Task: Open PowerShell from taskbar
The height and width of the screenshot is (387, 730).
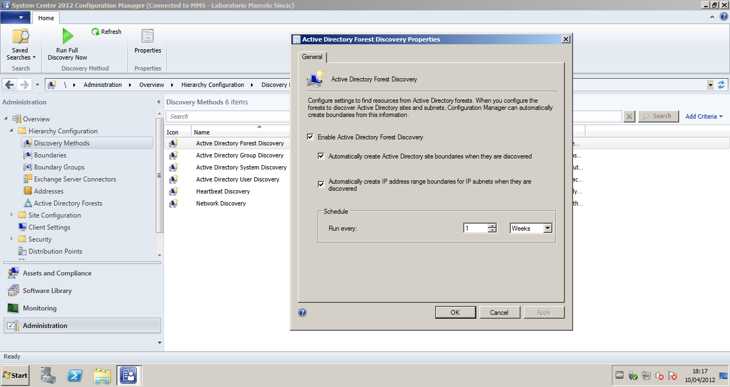Action: coord(74,376)
